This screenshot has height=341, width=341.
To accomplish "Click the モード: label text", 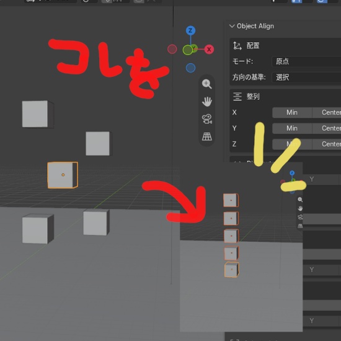I will 242,61.
